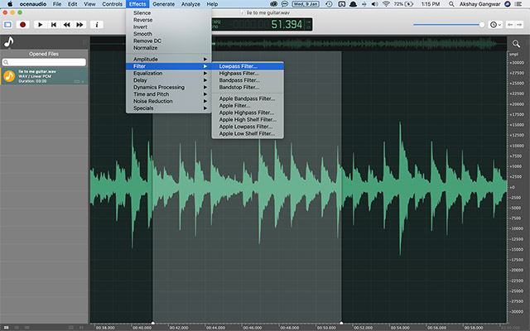
Task: Click the magnifier zoom icon above scale
Action: coord(516,43)
